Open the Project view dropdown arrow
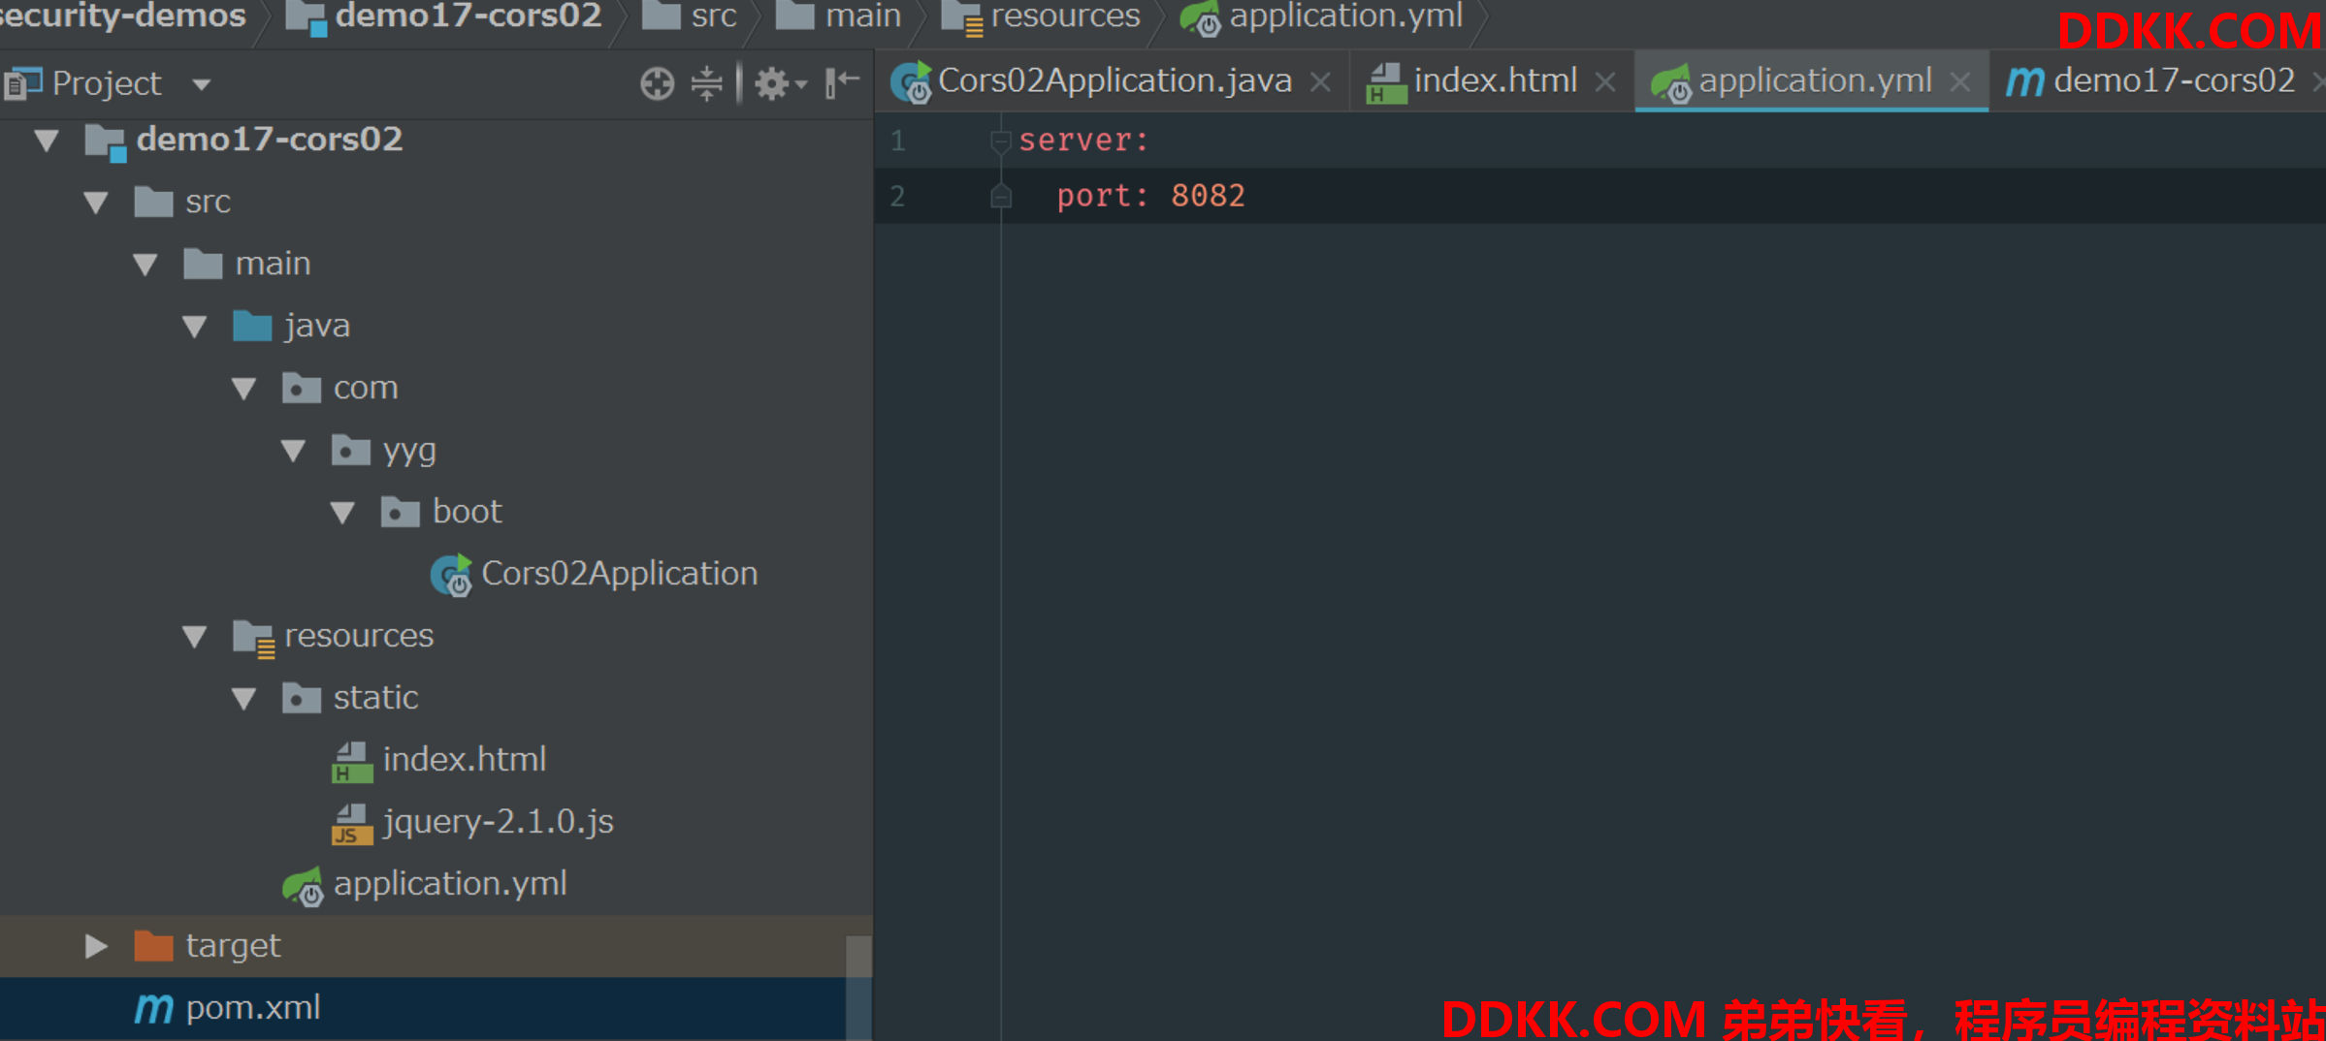The width and height of the screenshot is (2326, 1041). click(202, 84)
